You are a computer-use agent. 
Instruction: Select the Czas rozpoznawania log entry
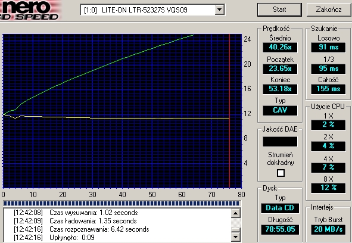point(82,229)
